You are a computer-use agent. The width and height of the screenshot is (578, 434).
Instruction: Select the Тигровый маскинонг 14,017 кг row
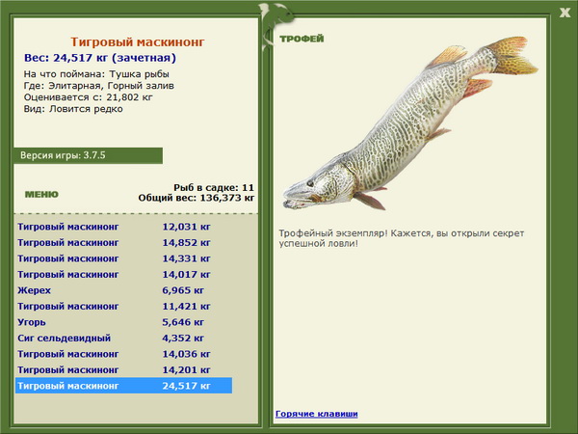tap(123, 274)
